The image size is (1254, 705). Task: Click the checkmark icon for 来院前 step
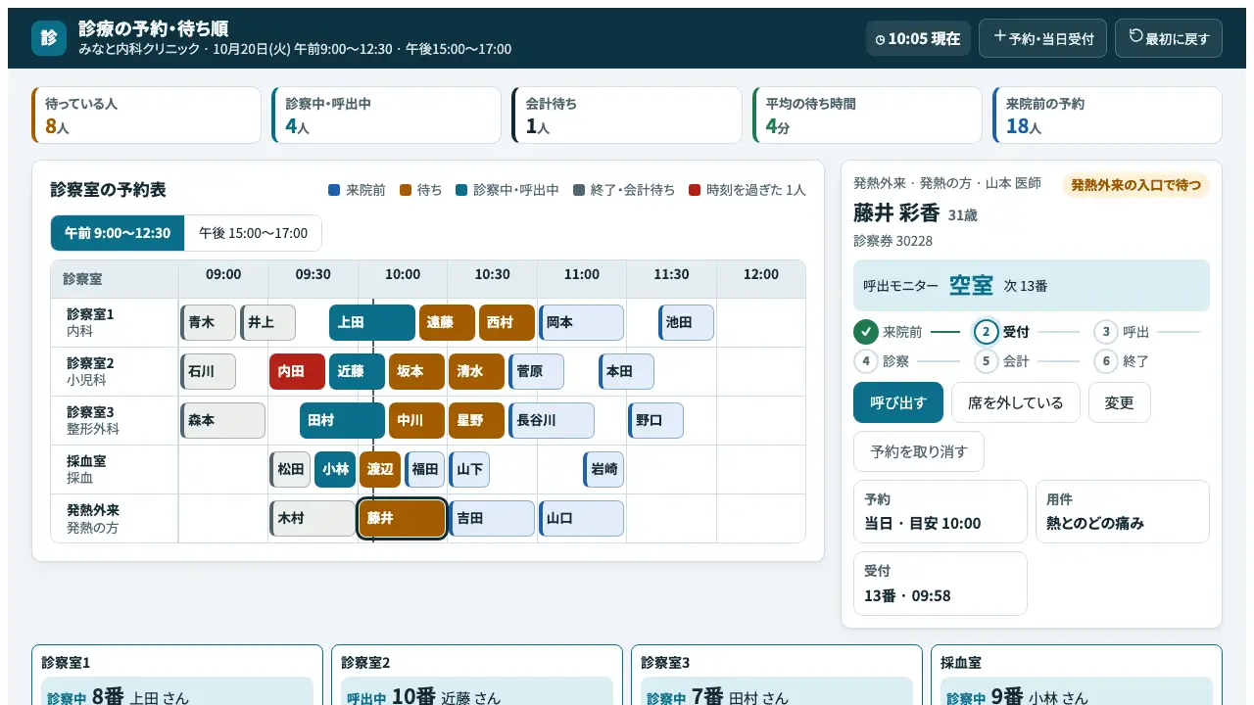pos(865,332)
